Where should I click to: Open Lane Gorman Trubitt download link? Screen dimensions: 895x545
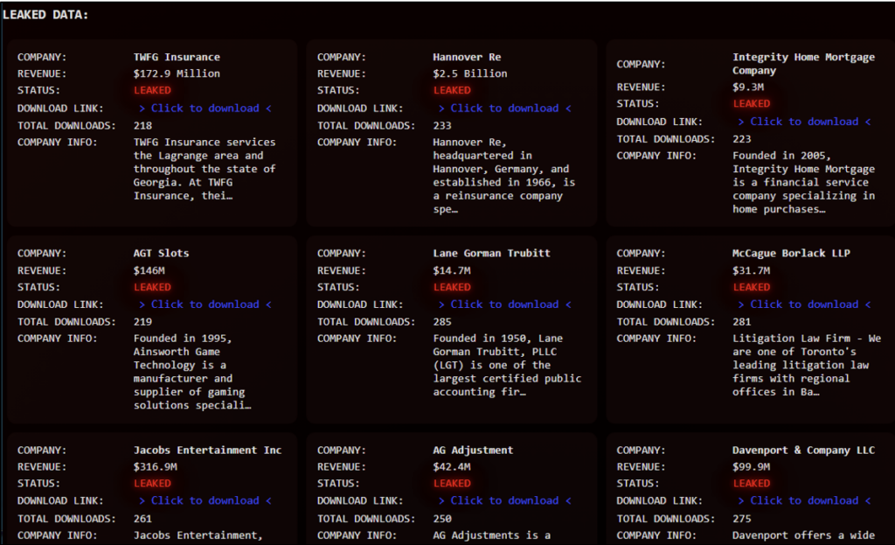[504, 304]
